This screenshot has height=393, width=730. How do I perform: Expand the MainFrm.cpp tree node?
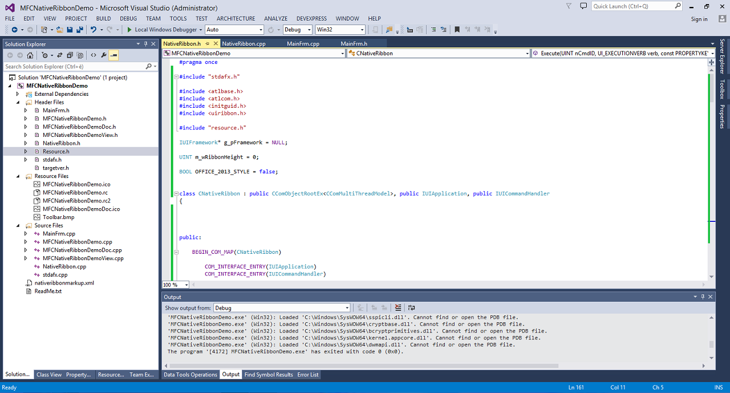pos(26,234)
